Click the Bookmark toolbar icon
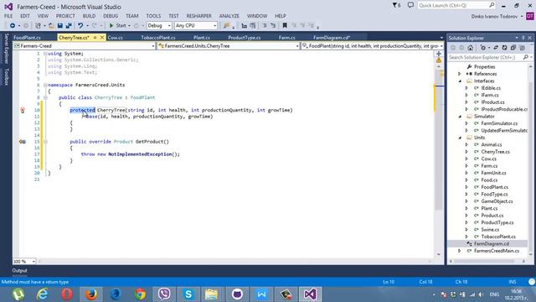The height and width of the screenshot is (302, 536). [x=285, y=26]
